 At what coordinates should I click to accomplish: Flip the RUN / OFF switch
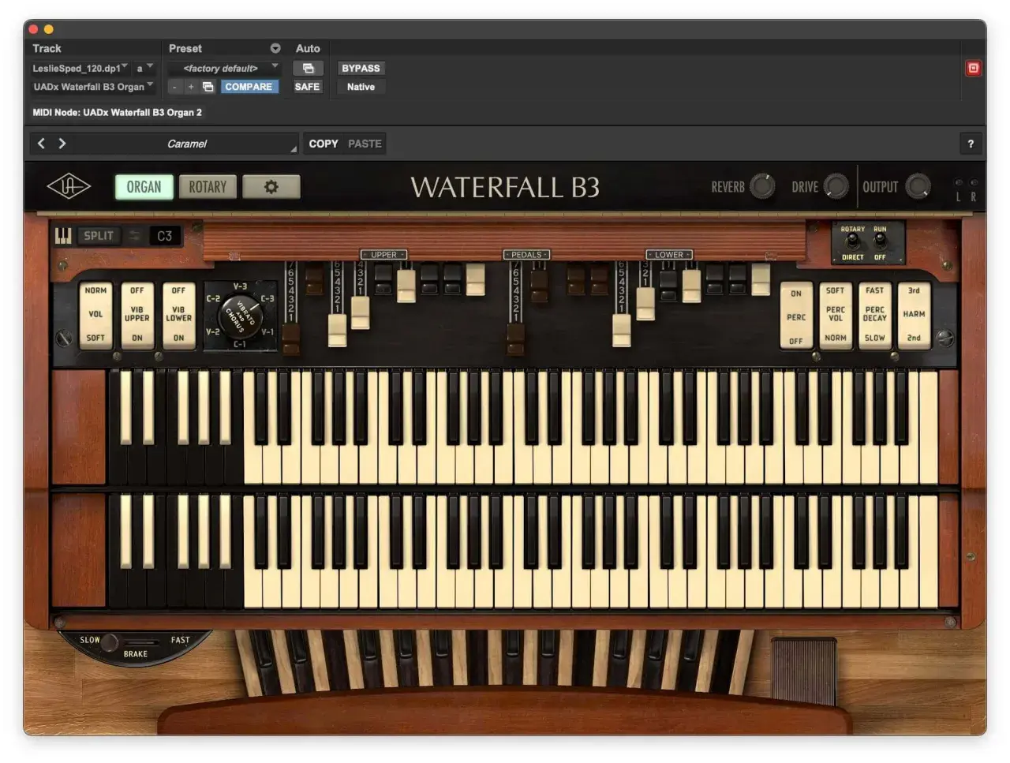pyautogui.click(x=880, y=243)
